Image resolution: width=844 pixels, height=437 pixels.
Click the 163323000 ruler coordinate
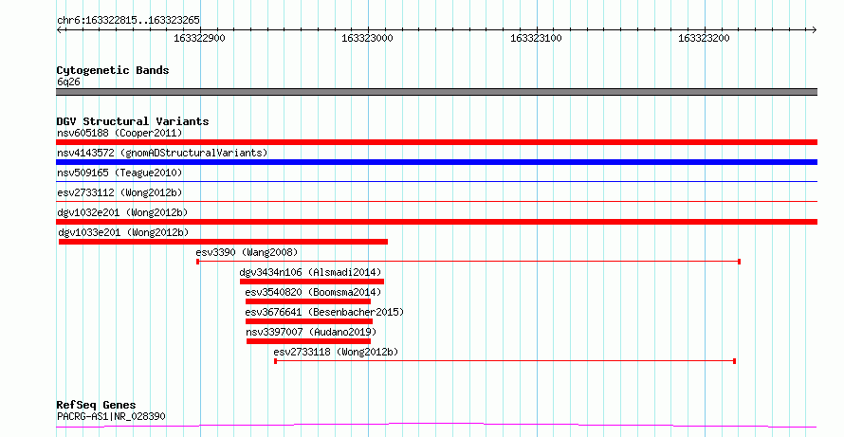click(x=367, y=38)
